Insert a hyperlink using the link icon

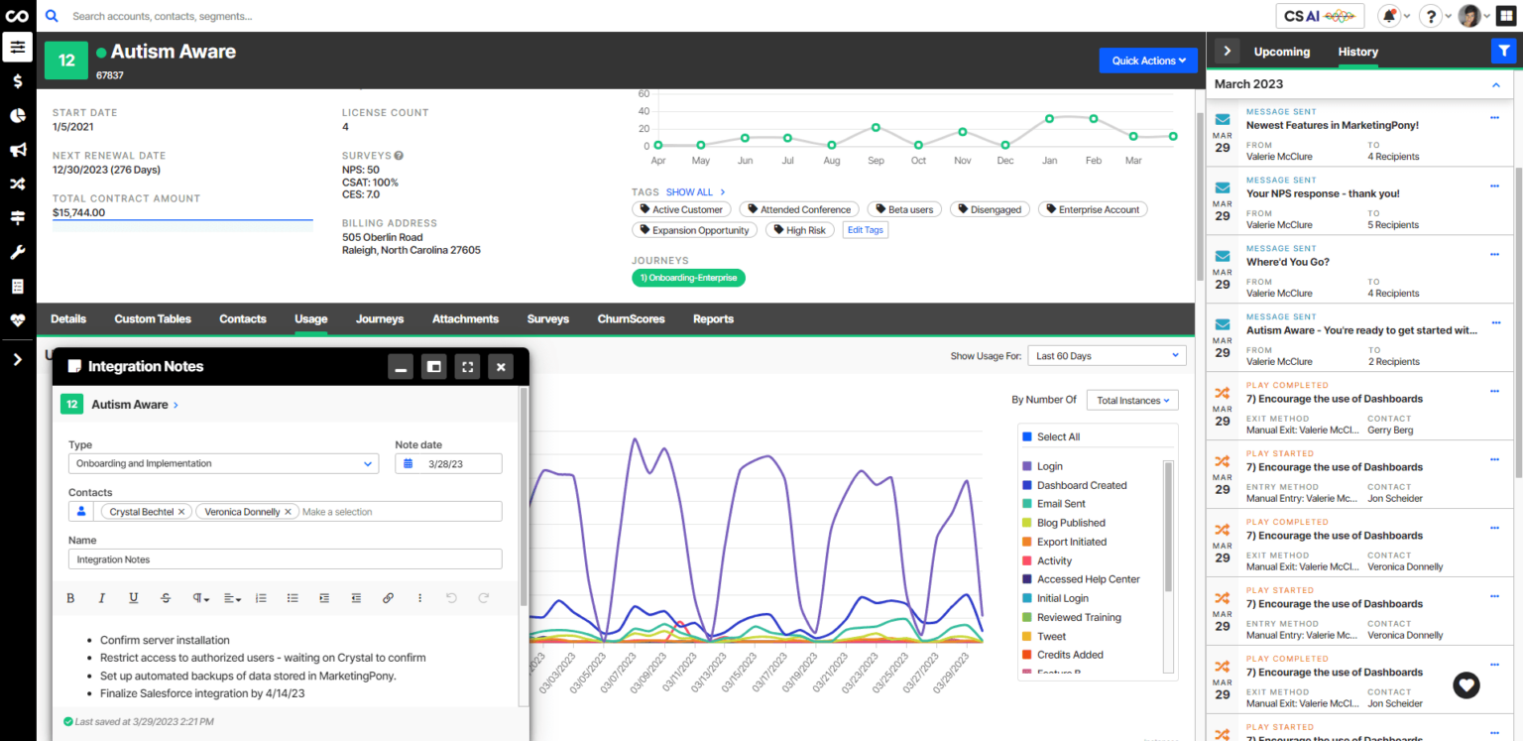pos(388,597)
